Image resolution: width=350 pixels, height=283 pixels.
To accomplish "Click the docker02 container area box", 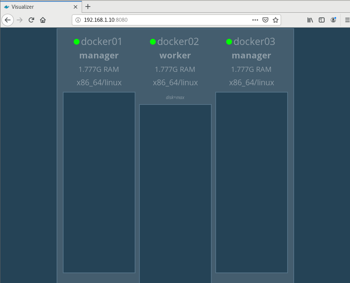I will tap(175, 194).
